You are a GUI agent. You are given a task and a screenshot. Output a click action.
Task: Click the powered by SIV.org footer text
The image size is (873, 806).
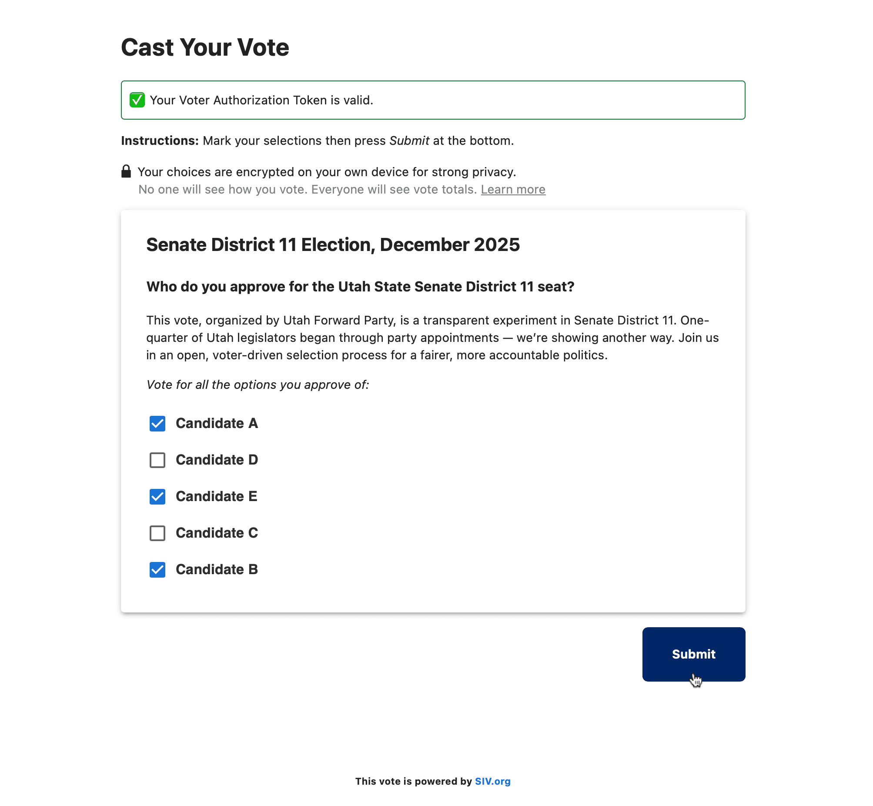[x=433, y=782]
